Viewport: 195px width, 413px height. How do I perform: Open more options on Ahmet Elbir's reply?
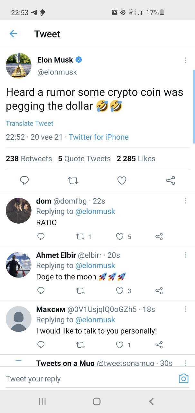coord(185,255)
